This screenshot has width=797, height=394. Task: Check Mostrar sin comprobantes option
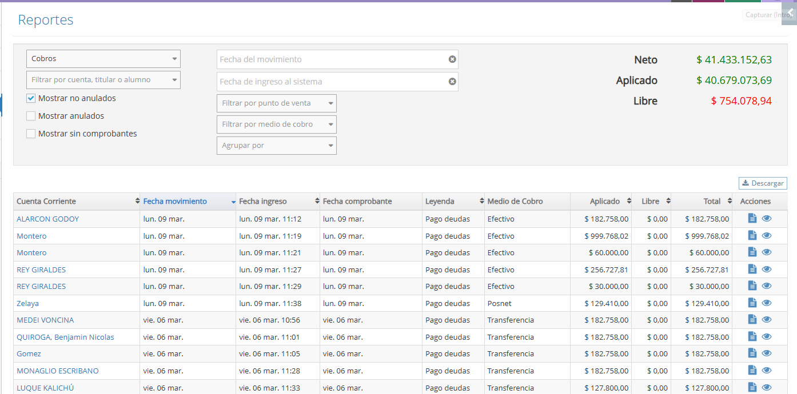(31, 134)
